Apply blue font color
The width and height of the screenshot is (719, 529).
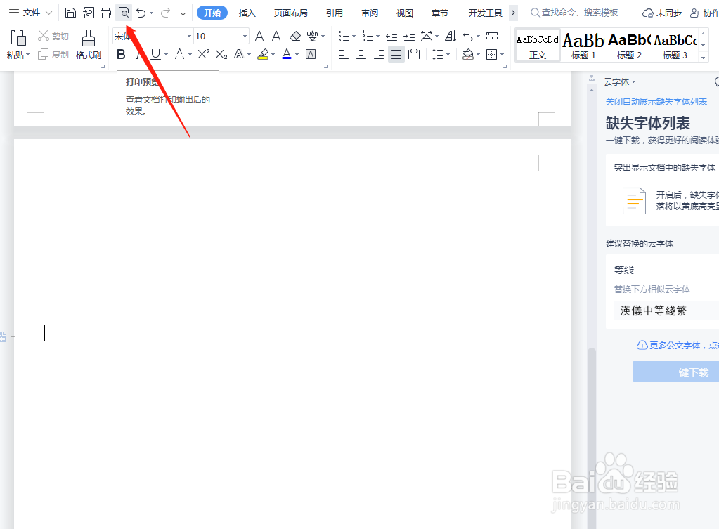tap(287, 55)
